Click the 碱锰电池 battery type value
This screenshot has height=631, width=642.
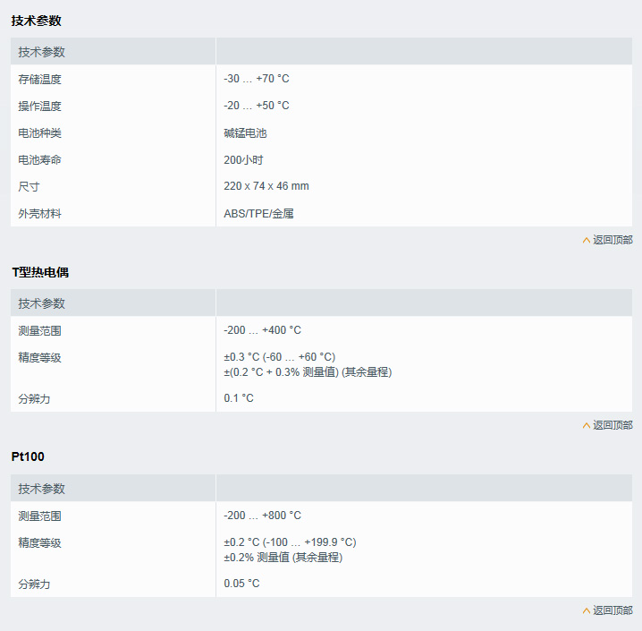tap(245, 132)
